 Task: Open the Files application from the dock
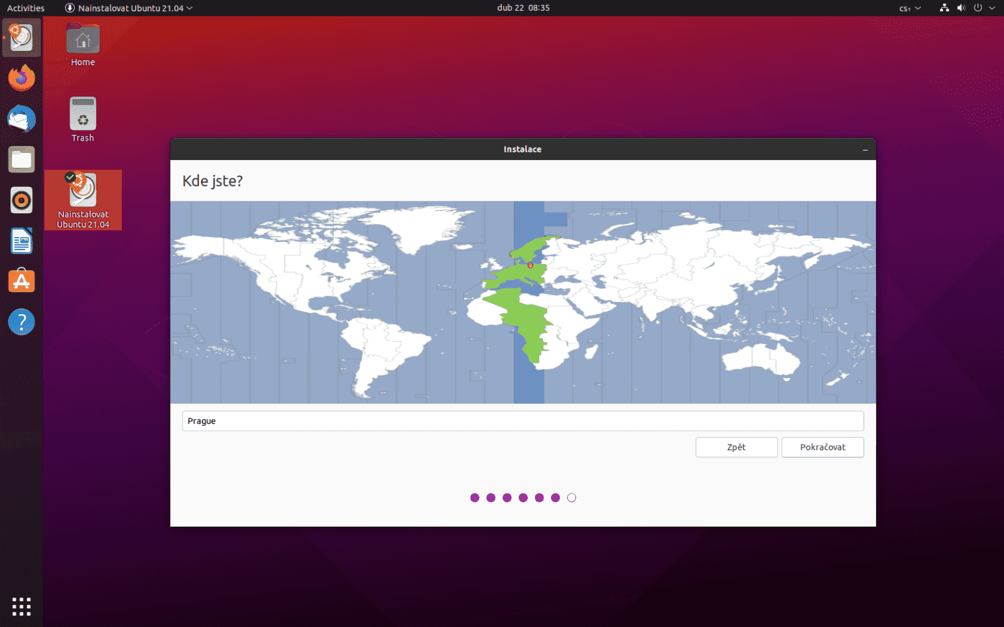(21, 159)
